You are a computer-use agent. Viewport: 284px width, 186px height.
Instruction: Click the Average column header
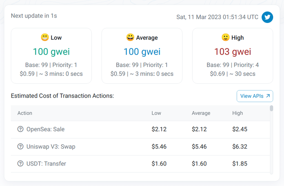click(x=201, y=113)
